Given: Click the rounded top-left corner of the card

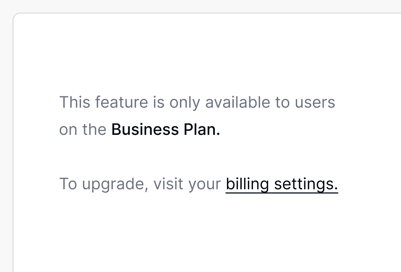Looking at the screenshot, I should click(16, 16).
